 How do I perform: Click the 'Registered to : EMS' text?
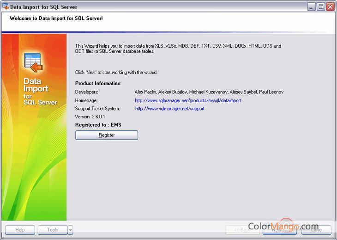pyautogui.click(x=98, y=125)
